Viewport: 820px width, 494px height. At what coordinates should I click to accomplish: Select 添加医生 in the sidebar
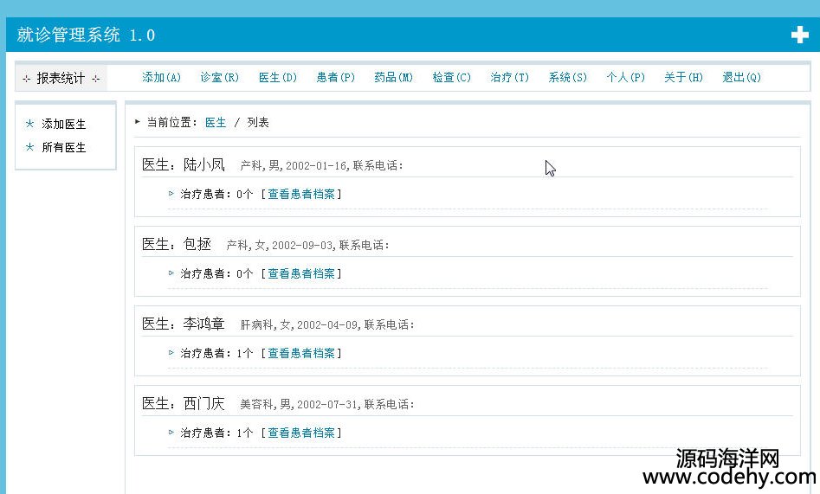tap(64, 124)
